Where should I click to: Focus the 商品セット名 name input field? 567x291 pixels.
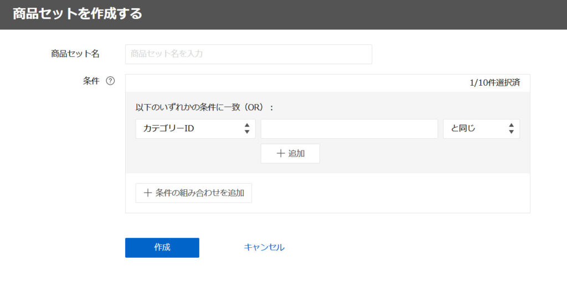click(248, 54)
